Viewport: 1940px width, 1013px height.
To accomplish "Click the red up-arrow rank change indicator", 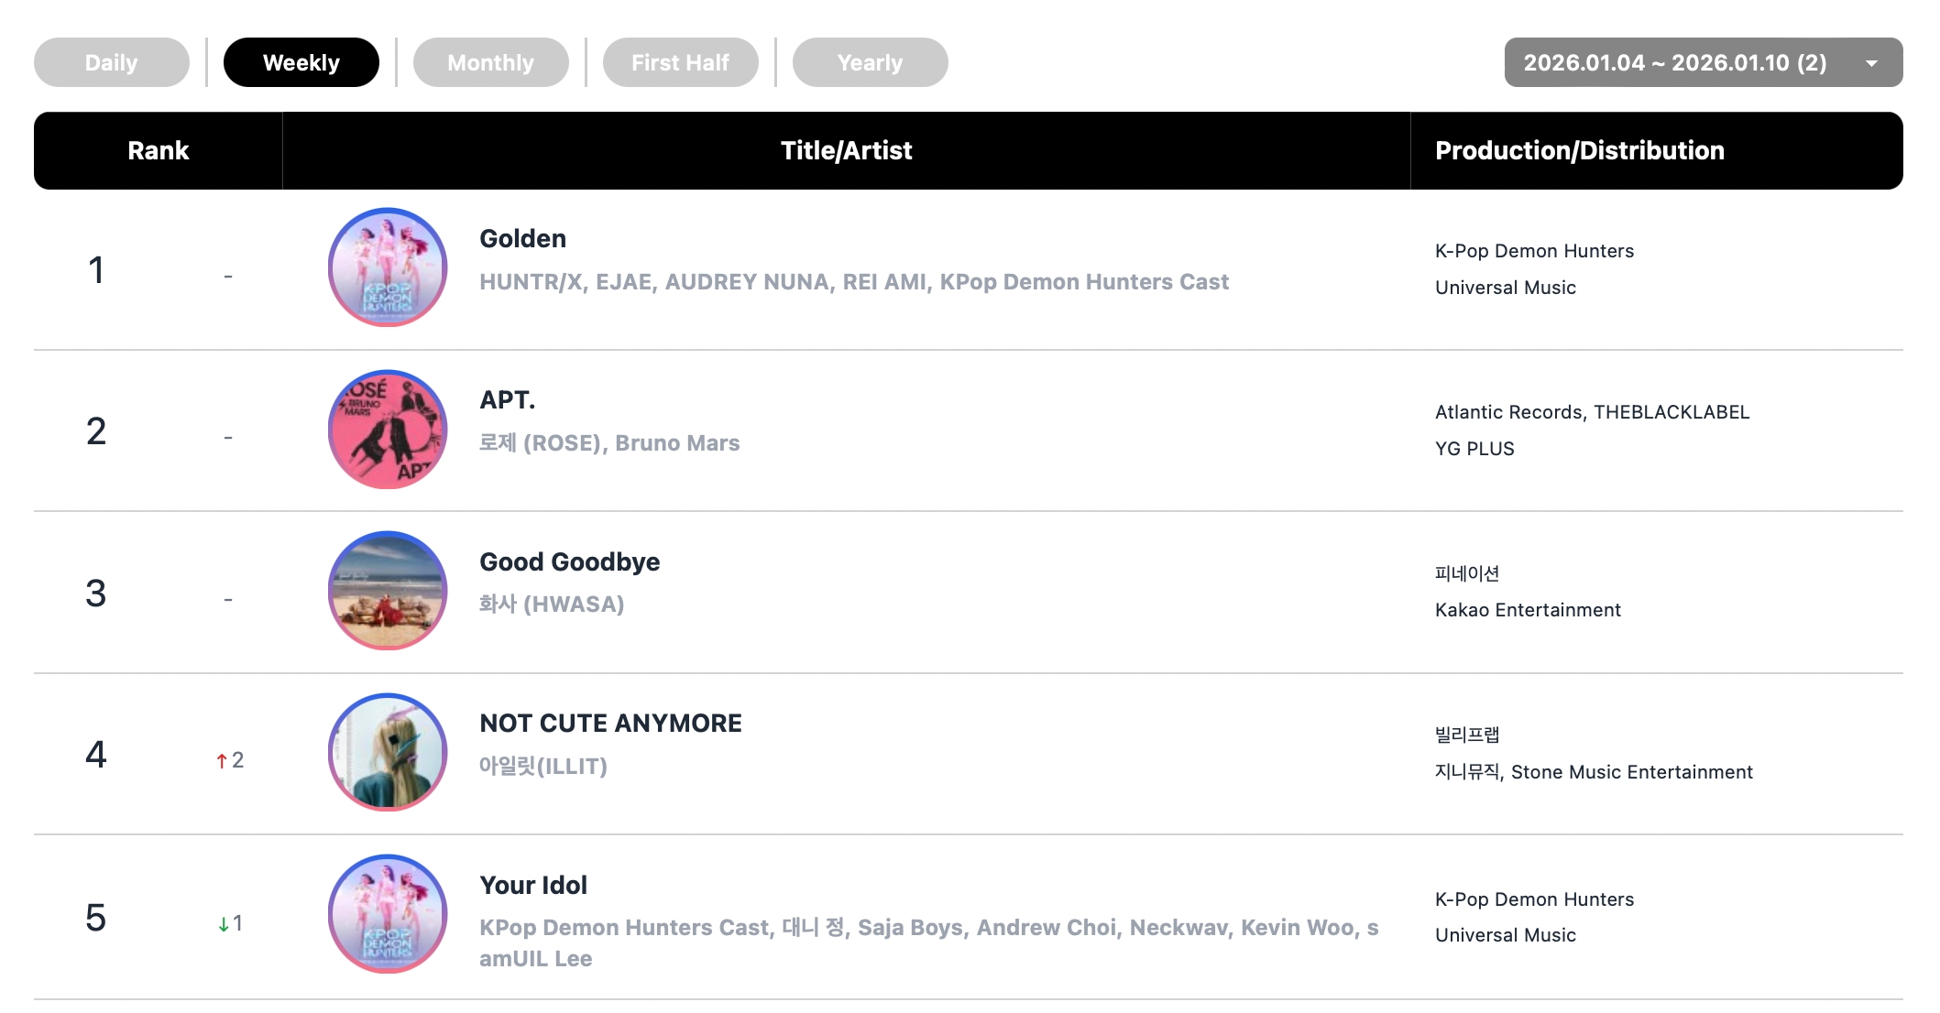I will 222,761.
